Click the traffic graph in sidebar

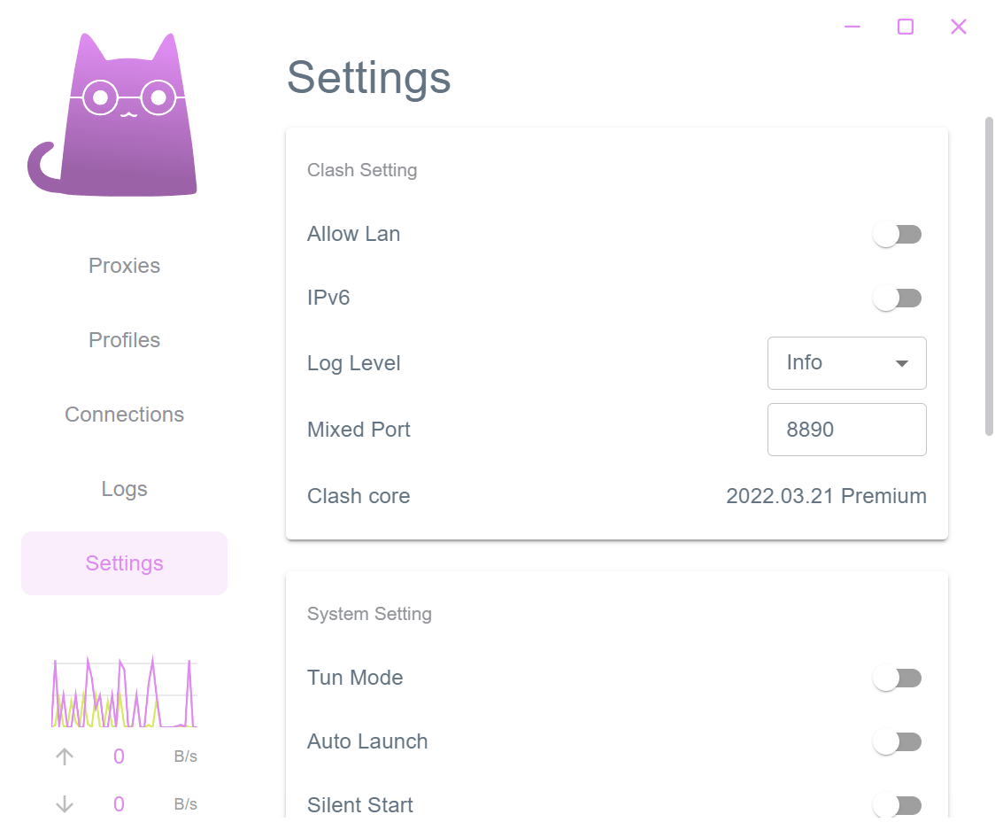coord(124,693)
